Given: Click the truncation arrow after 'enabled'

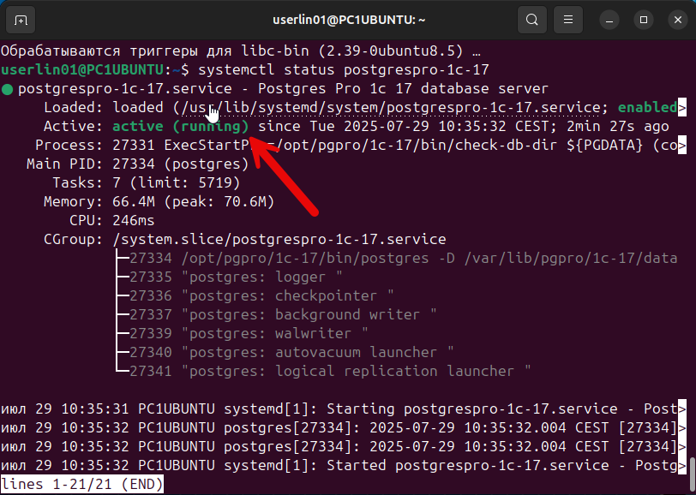Looking at the screenshot, I should [682, 107].
